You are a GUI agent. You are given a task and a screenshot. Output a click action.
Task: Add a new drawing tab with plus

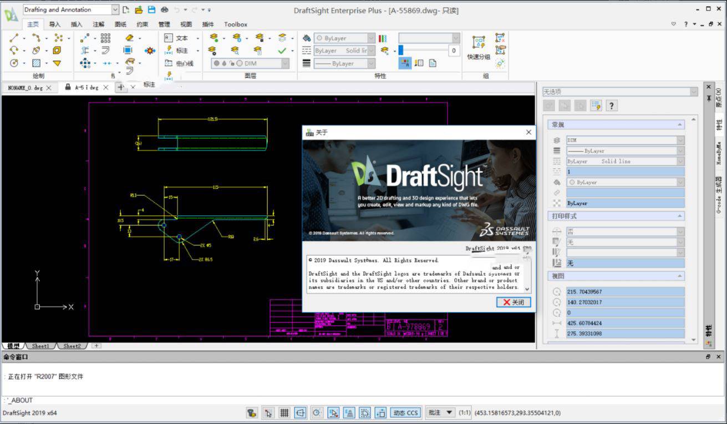[121, 87]
